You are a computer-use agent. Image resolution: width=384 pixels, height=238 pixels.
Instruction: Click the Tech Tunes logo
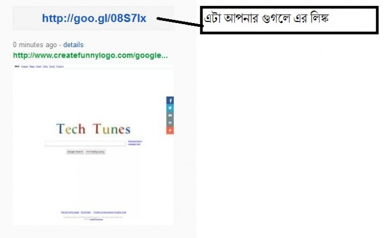tap(93, 129)
